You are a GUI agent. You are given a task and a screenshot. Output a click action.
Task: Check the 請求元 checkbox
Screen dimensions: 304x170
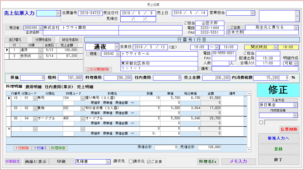click(131, 162)
